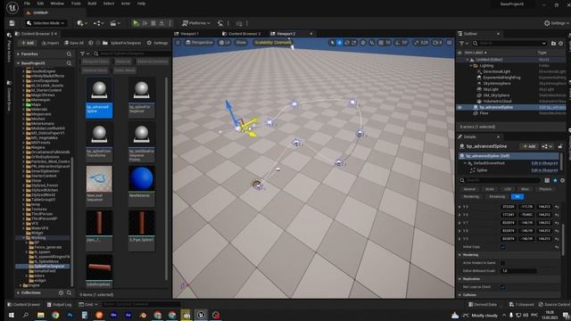Open the viewport options hamburger icon
This screenshot has width=571, height=321.
click(178, 43)
